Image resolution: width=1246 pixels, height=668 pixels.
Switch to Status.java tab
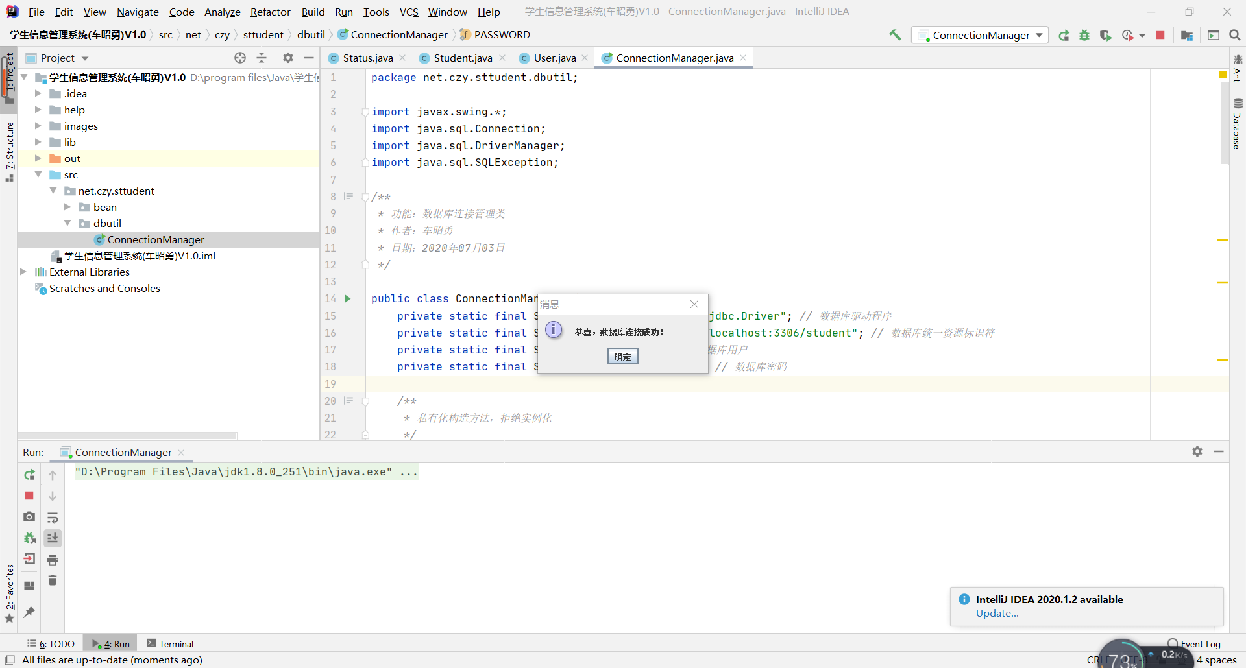tap(367, 58)
